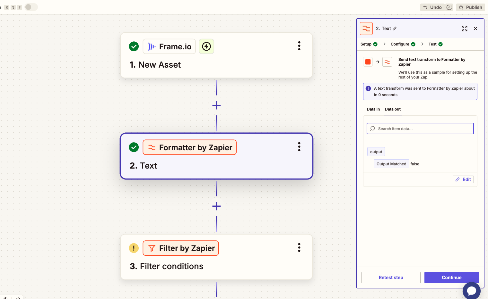Open the Filter conditions step menu

(299, 247)
